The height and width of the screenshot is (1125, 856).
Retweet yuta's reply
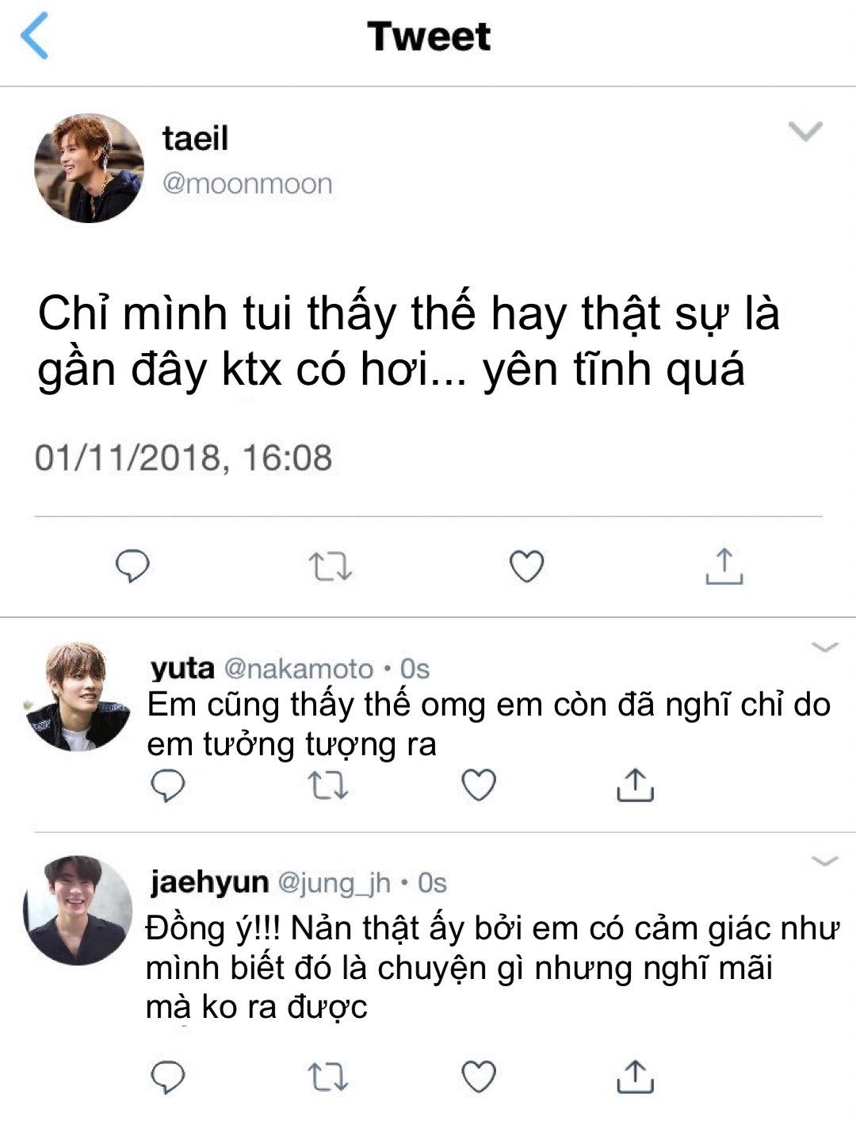click(x=327, y=785)
